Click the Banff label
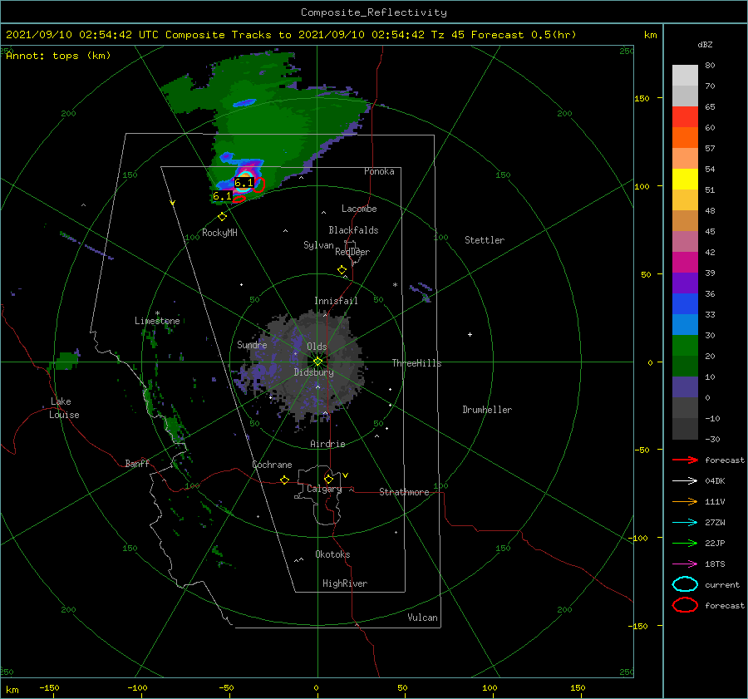 point(137,463)
